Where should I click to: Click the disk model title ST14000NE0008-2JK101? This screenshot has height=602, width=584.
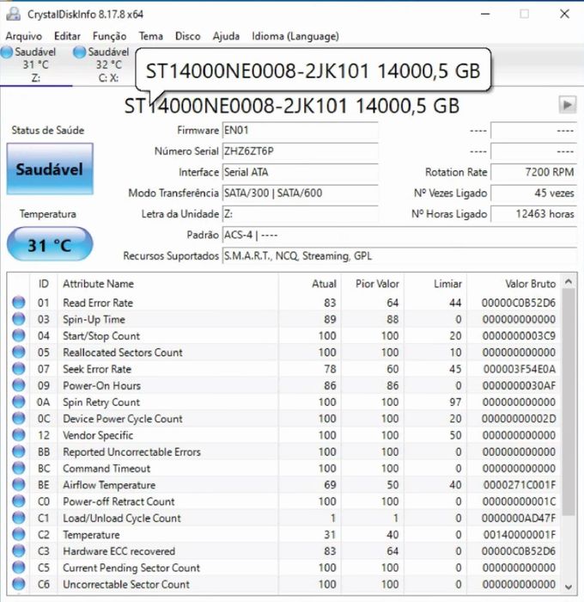click(x=291, y=106)
